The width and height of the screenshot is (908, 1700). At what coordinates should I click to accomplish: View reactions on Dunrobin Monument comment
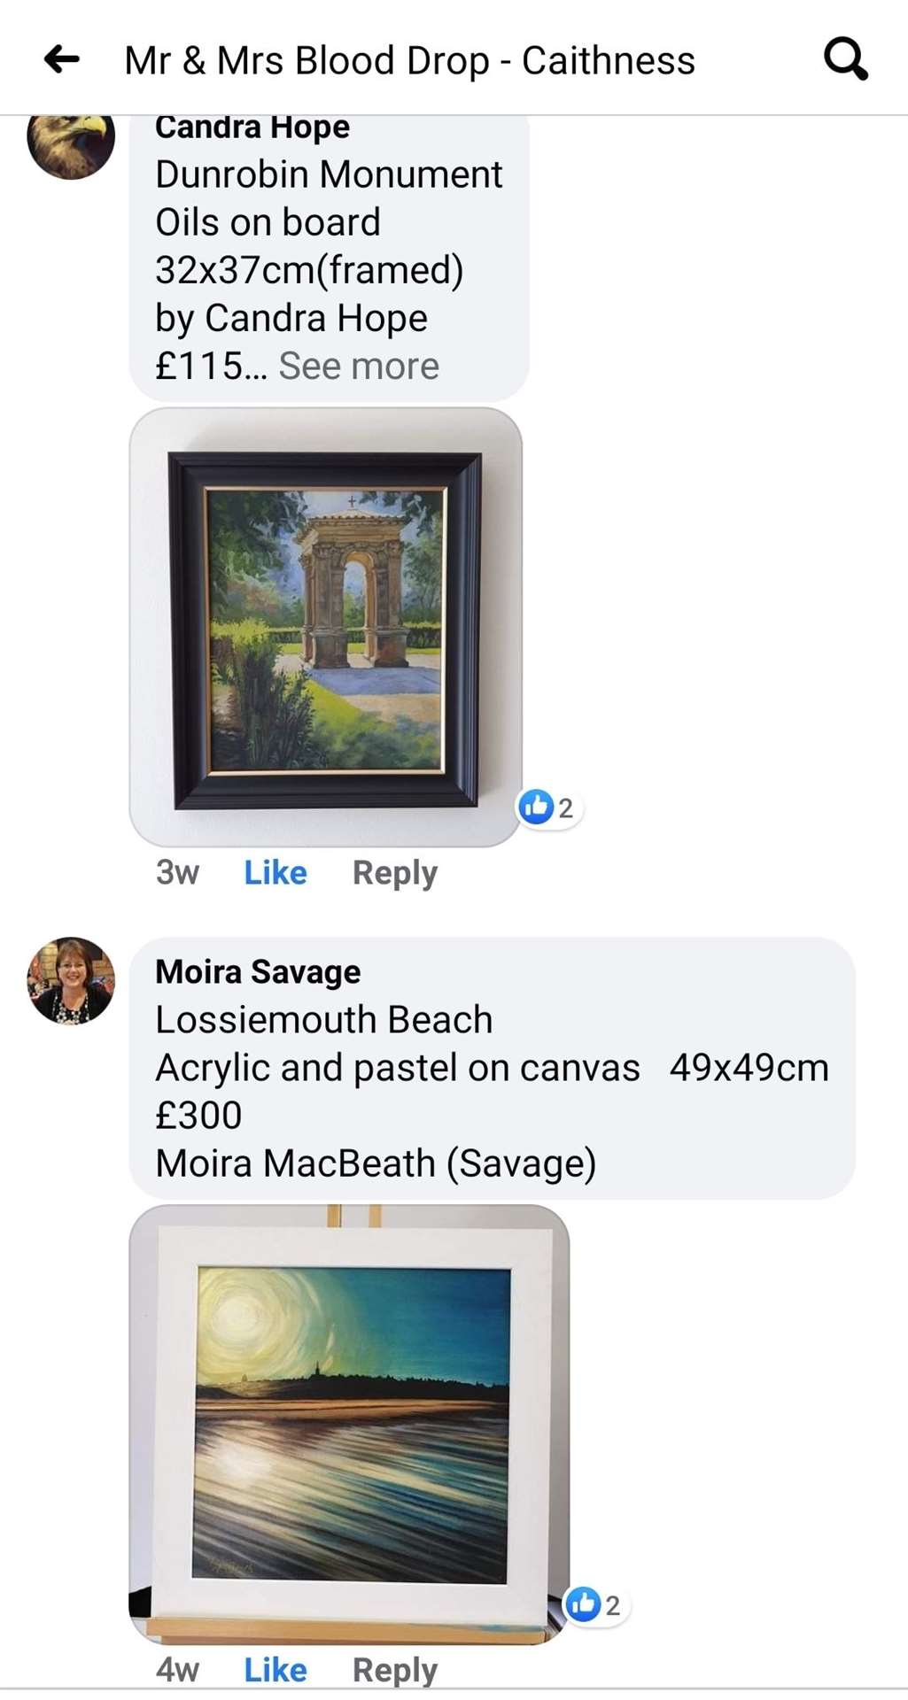(548, 807)
